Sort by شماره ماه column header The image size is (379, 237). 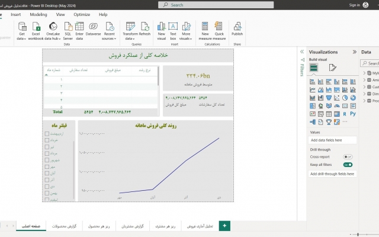pyautogui.click(x=53, y=70)
